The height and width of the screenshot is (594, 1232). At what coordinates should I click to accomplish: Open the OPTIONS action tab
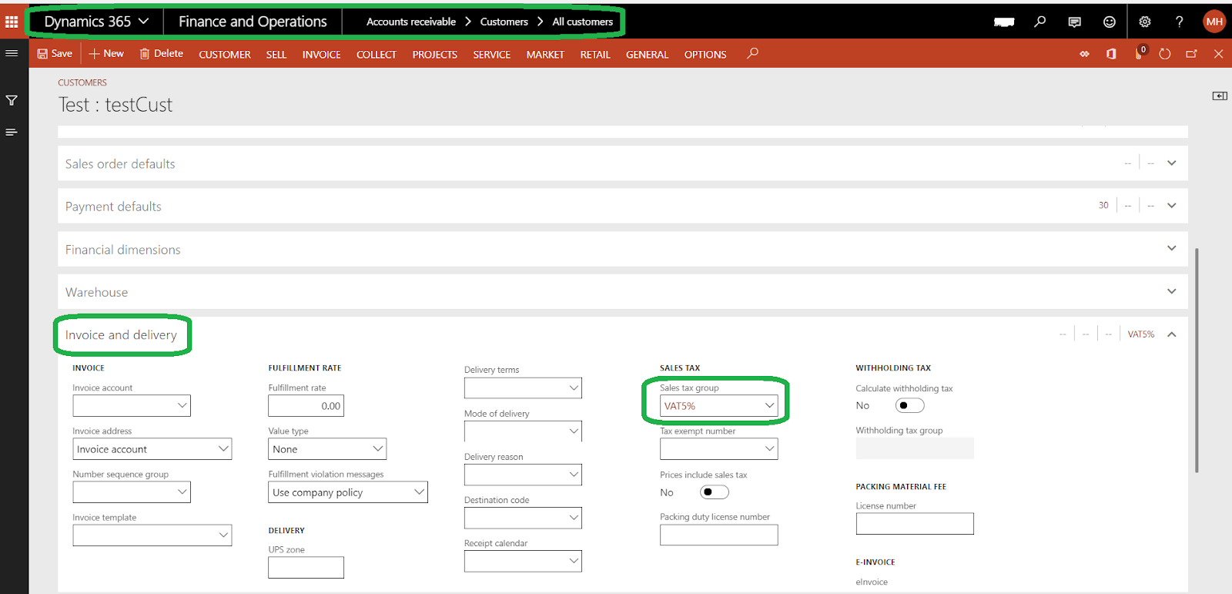point(705,54)
